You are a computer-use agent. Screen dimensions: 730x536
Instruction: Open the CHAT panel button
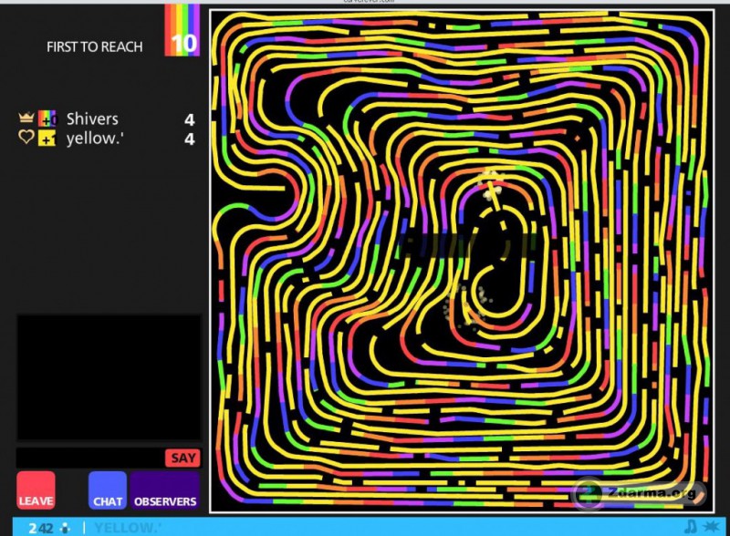108,490
